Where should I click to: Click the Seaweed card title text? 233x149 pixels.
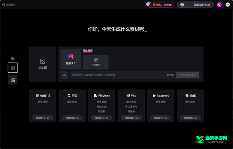pos(163,96)
